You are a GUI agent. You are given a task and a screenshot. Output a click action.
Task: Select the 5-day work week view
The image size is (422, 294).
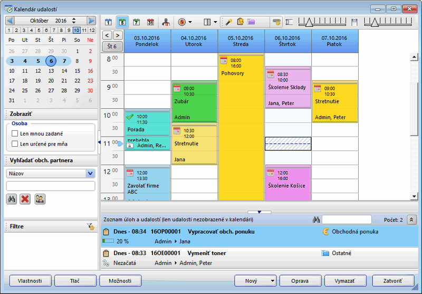tap(122, 22)
